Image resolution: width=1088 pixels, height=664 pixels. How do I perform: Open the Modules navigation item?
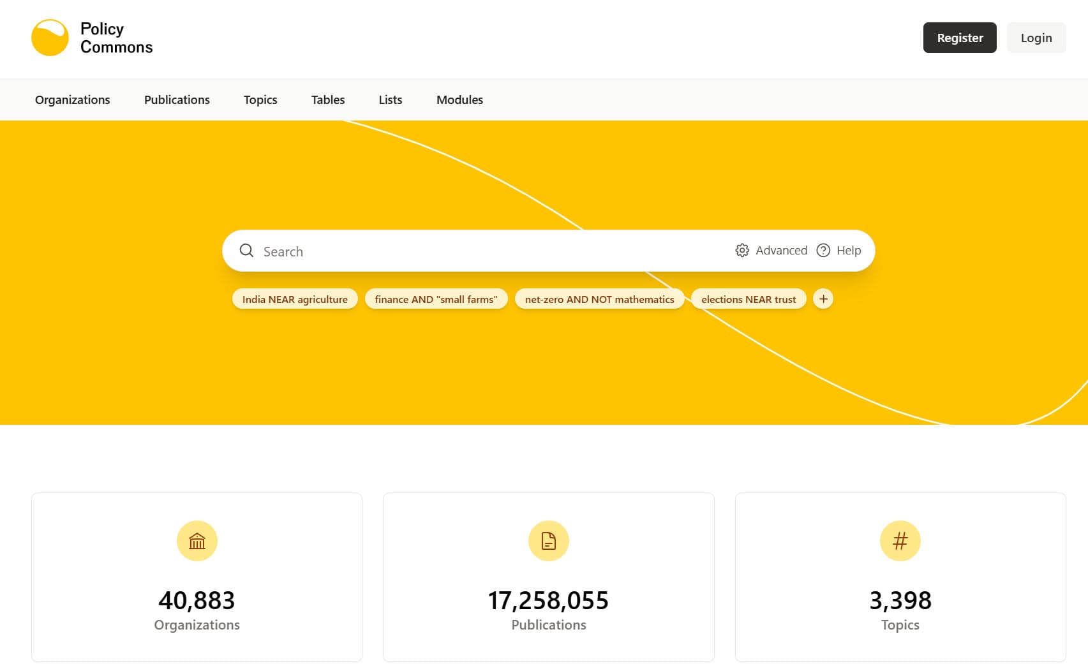(x=459, y=100)
